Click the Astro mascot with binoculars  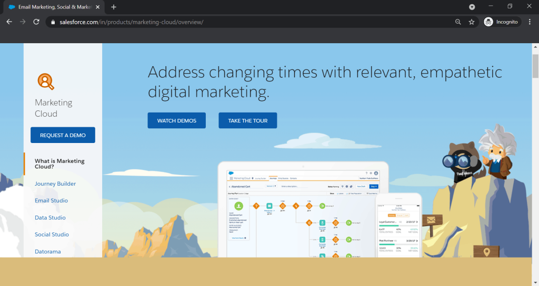pos(460,163)
